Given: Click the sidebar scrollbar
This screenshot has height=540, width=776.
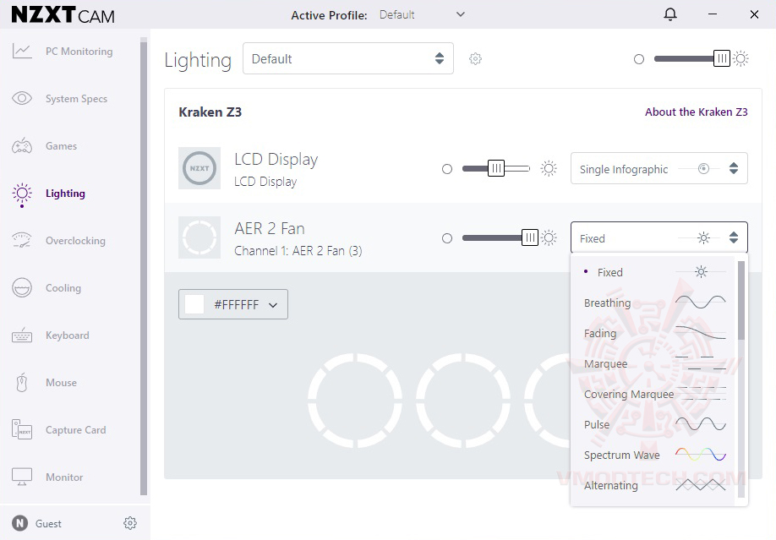Looking at the screenshot, I should 144,266.
